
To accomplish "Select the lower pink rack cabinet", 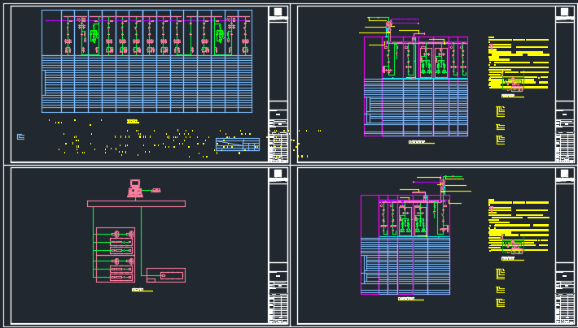I will [116, 269].
